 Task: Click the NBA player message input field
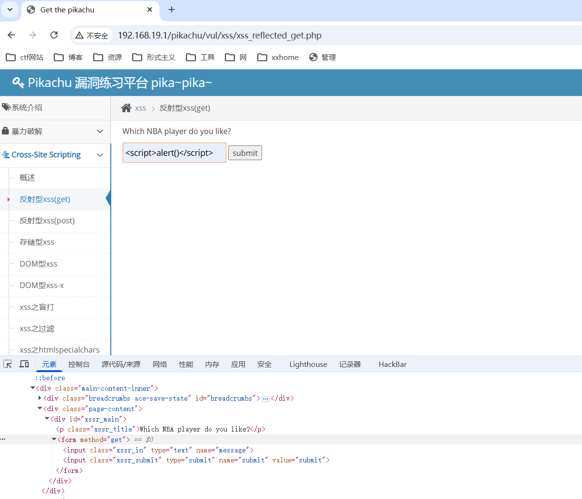pos(175,153)
